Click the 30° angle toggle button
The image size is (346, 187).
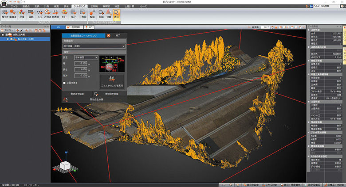89,27
